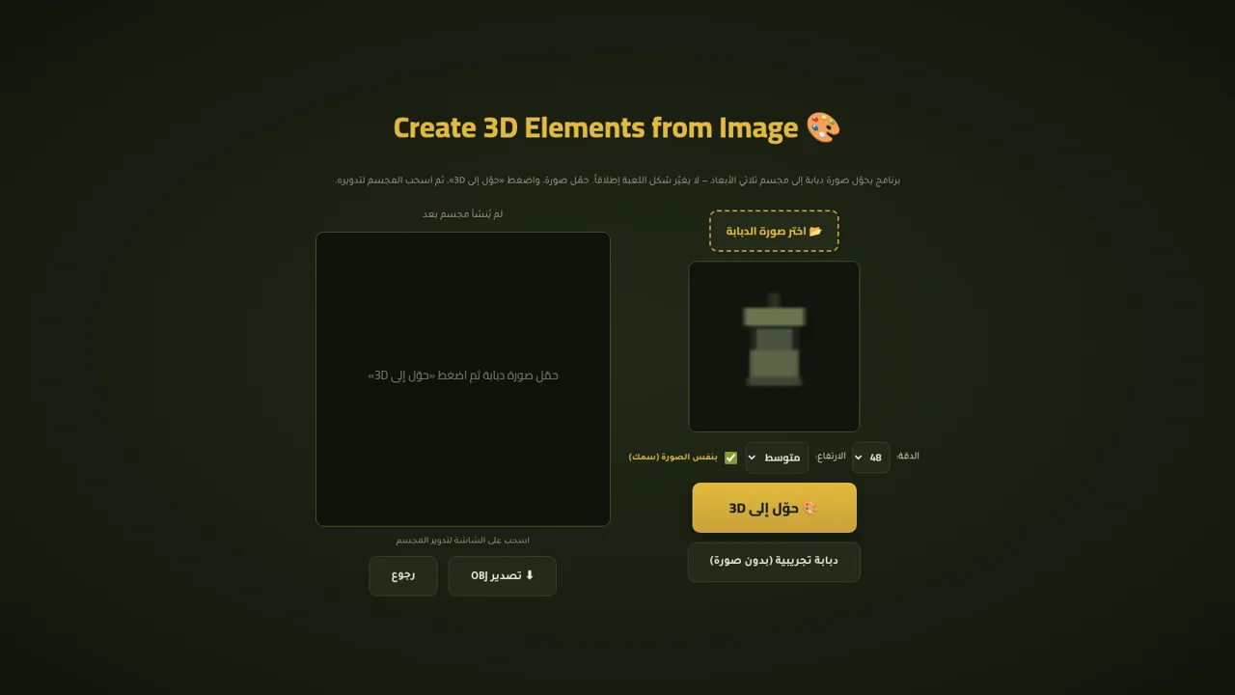This screenshot has height=695, width=1235.
Task: Click the 'حوّل إلى 3D' convert button
Action: click(774, 508)
